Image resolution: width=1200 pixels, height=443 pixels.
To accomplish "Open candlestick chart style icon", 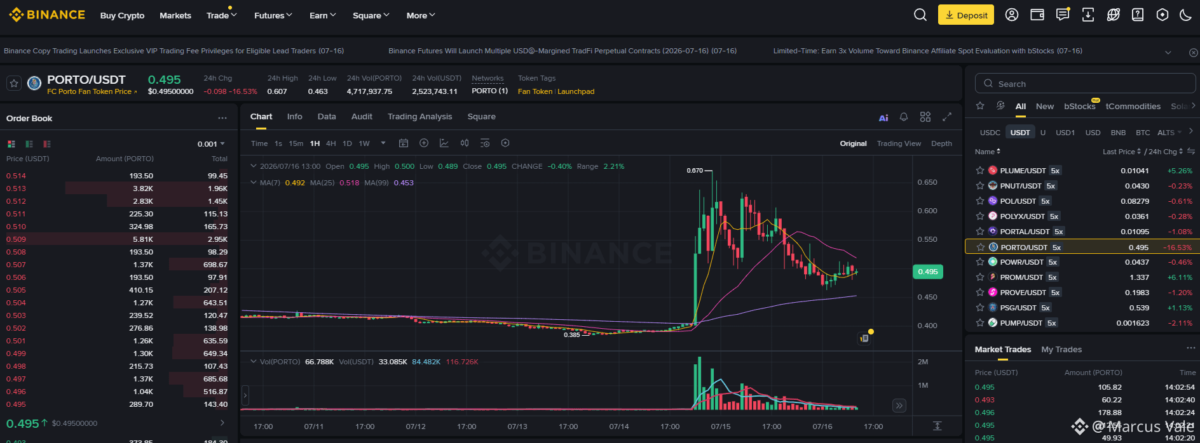I will tap(465, 143).
